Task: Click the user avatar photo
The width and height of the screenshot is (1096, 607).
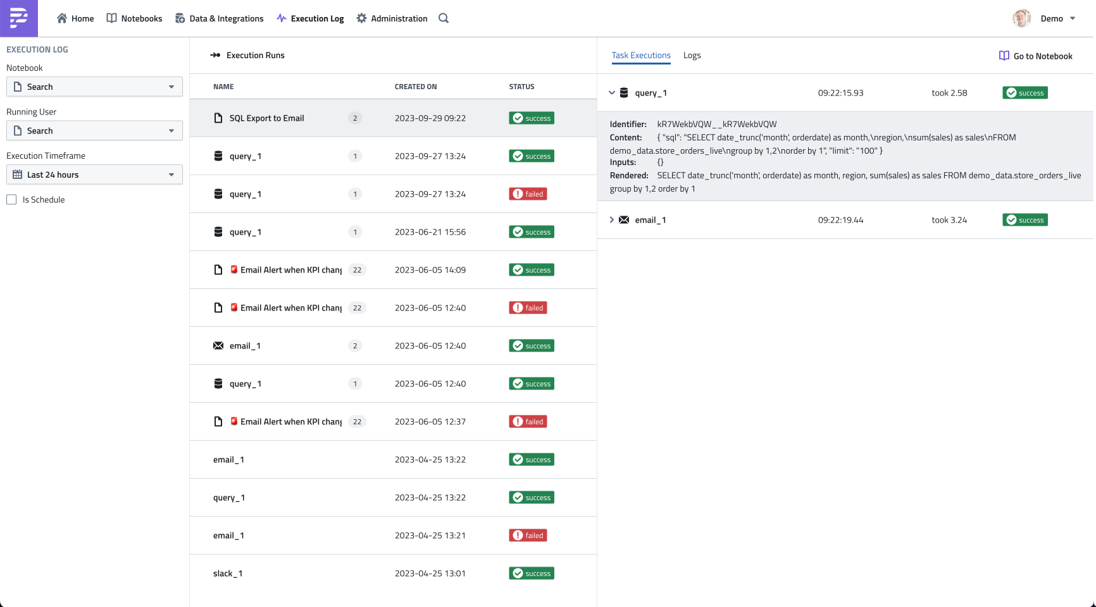Action: (1021, 18)
